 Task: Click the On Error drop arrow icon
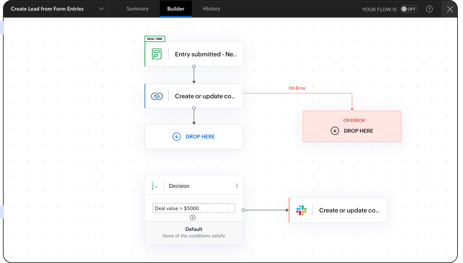coord(335,131)
